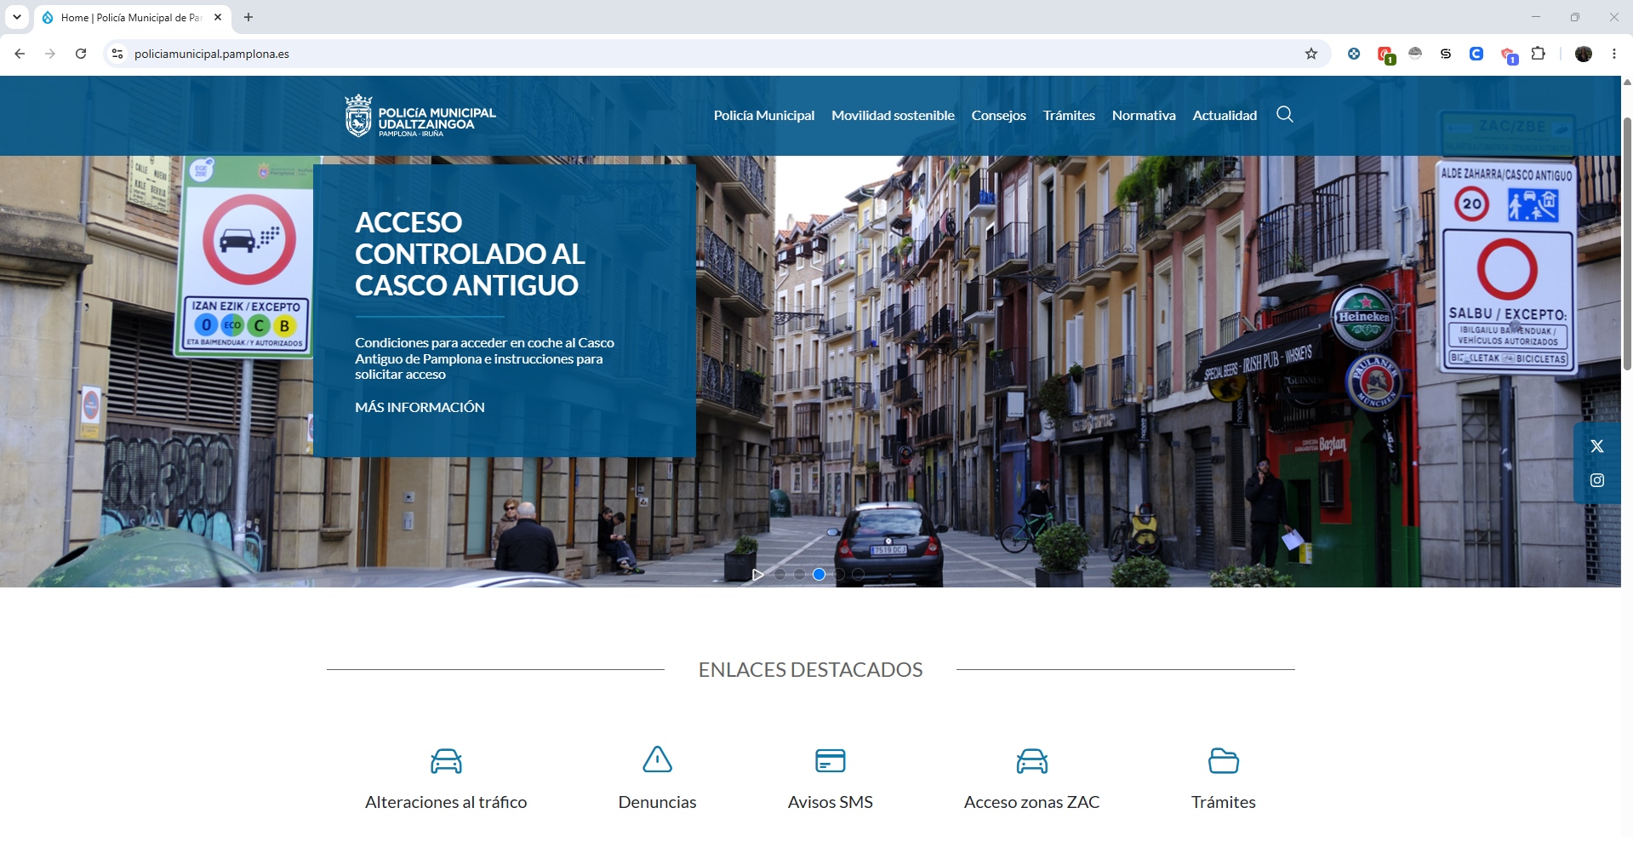Open the Actualidad menu

(1224, 115)
